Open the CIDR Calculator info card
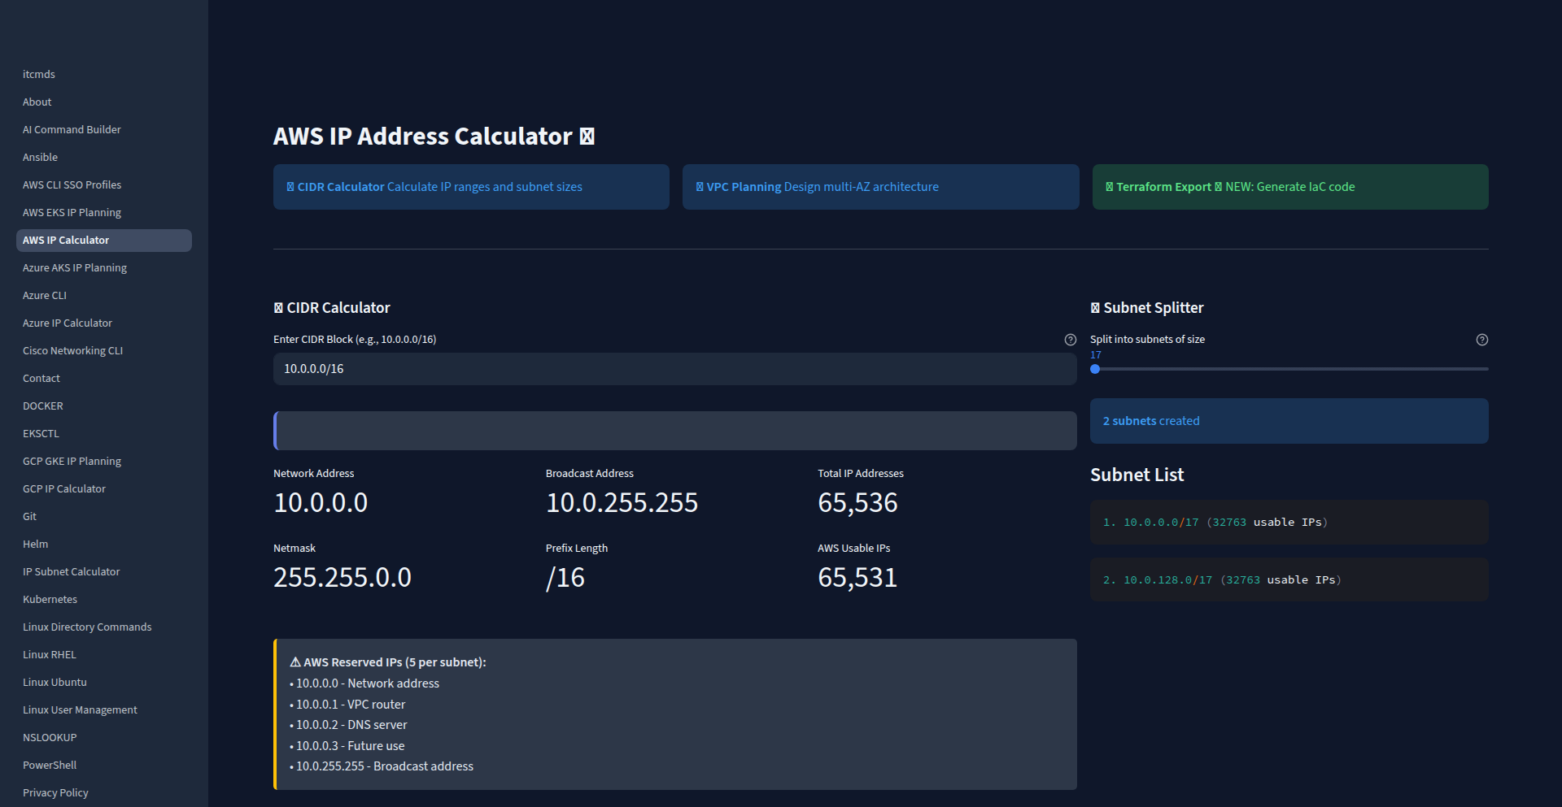Screen dimensions: 1562x807 click(x=471, y=187)
